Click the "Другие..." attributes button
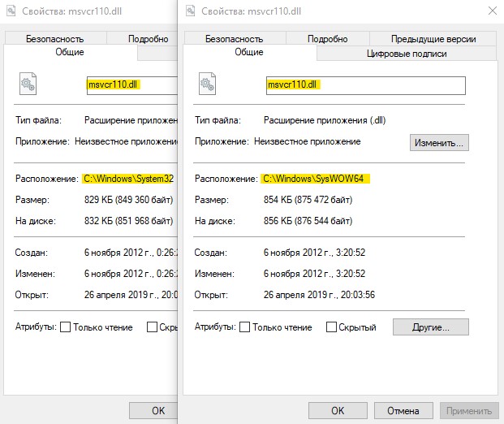The width and height of the screenshot is (504, 424). [x=431, y=327]
